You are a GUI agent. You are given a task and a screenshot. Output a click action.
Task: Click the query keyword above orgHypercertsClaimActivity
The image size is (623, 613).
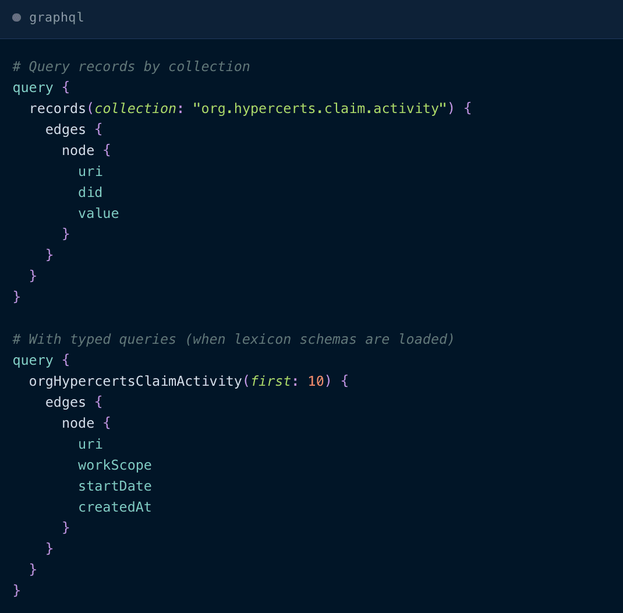coord(33,360)
